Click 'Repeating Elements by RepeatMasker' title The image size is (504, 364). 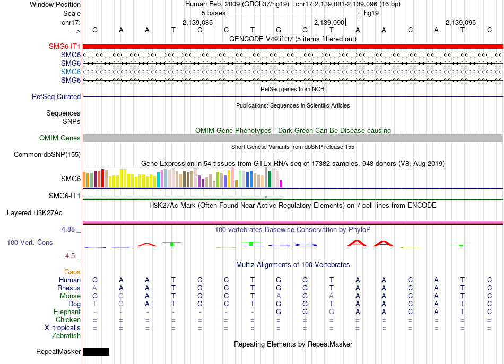click(293, 344)
